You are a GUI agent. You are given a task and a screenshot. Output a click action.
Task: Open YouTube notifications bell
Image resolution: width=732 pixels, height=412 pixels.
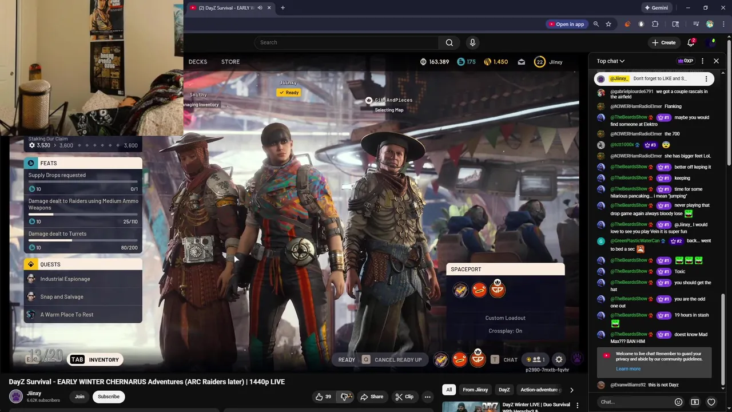pos(691,42)
